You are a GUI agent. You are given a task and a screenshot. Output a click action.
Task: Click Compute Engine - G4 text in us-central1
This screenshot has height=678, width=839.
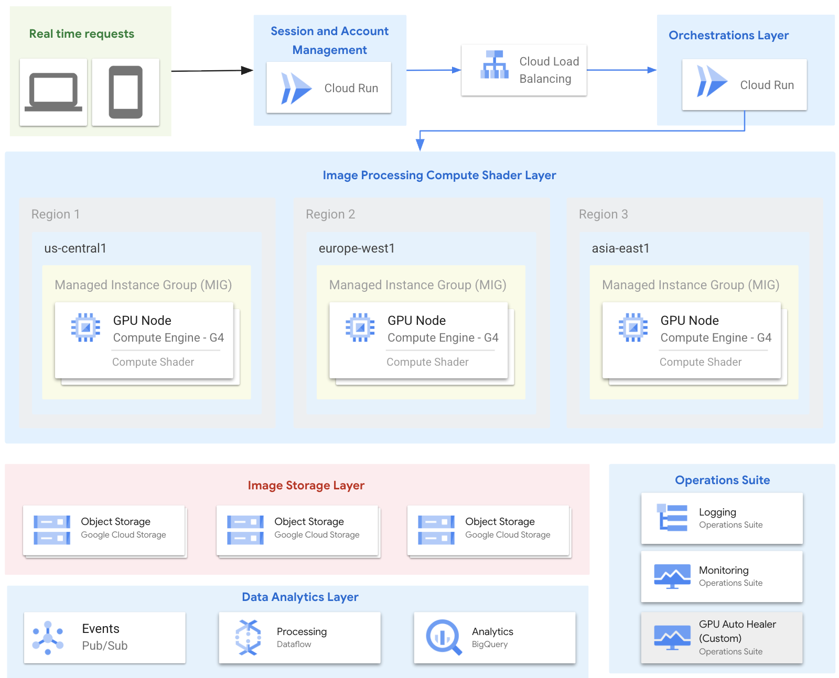click(169, 338)
